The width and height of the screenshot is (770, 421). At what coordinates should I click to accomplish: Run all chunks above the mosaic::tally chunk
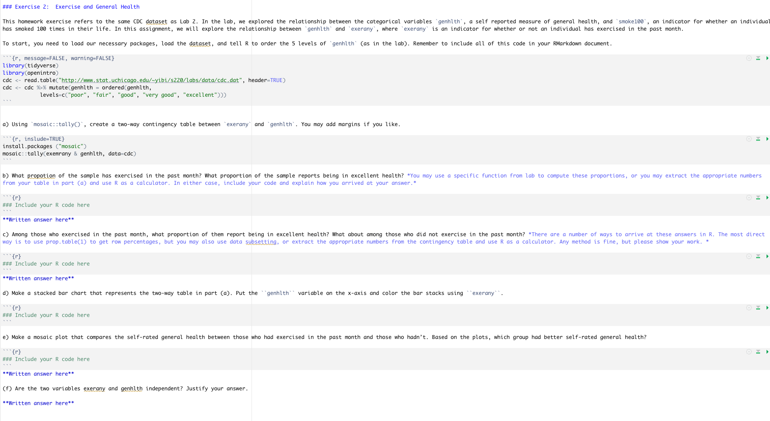tap(758, 139)
